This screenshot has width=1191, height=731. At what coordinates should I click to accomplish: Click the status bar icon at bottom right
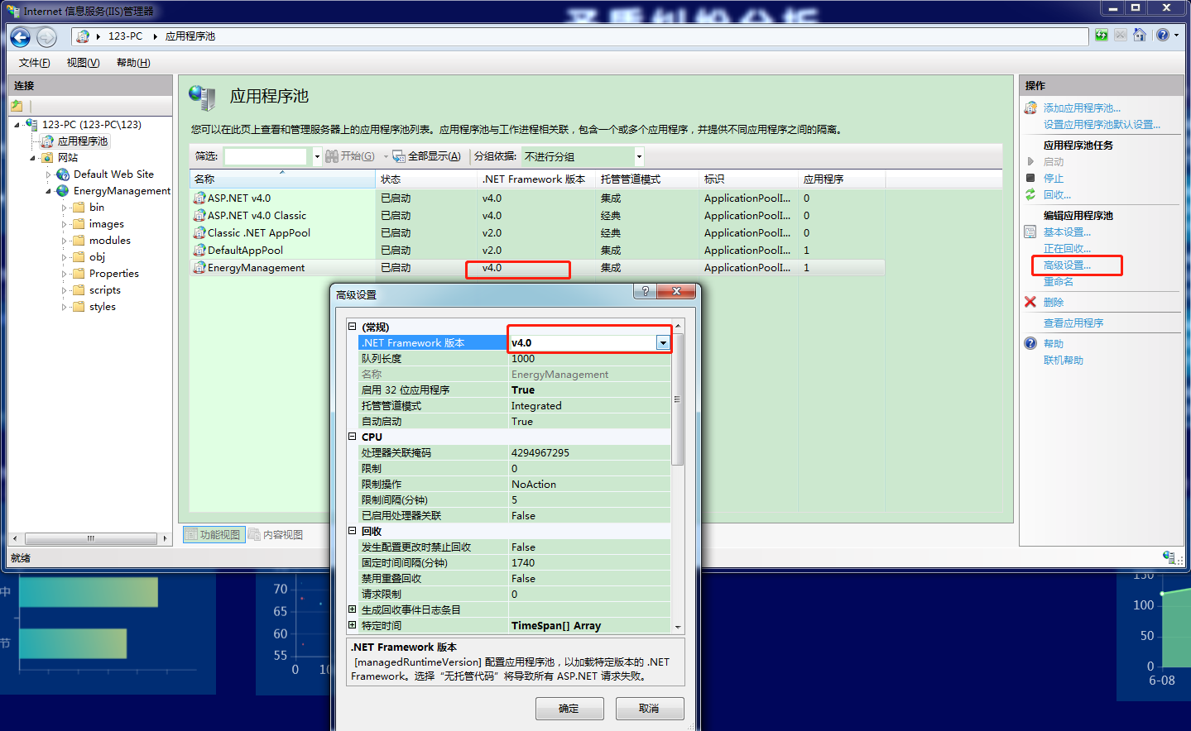[x=1169, y=557]
